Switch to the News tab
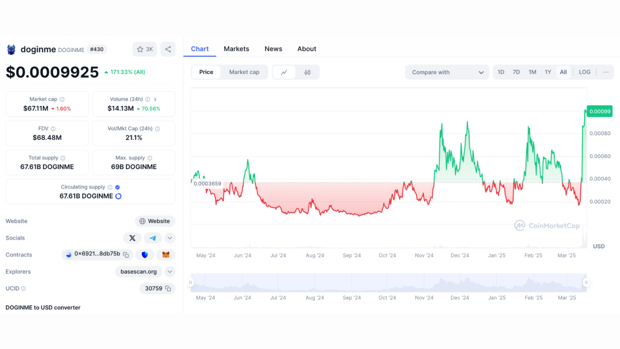The width and height of the screenshot is (620, 349). pyautogui.click(x=273, y=49)
